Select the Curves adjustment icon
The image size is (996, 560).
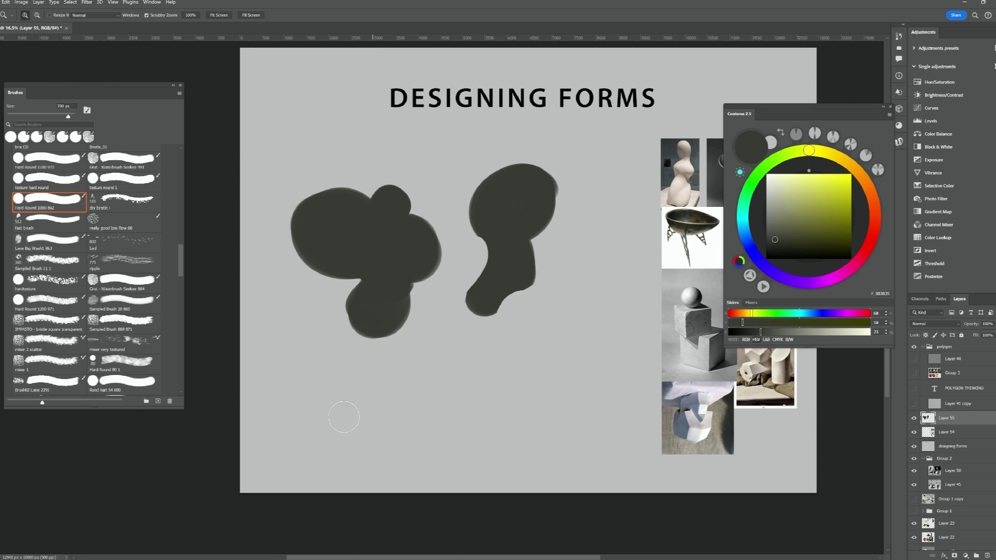[917, 108]
